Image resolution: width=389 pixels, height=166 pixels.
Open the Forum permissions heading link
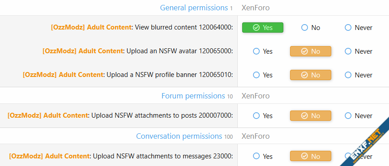[x=193, y=96]
